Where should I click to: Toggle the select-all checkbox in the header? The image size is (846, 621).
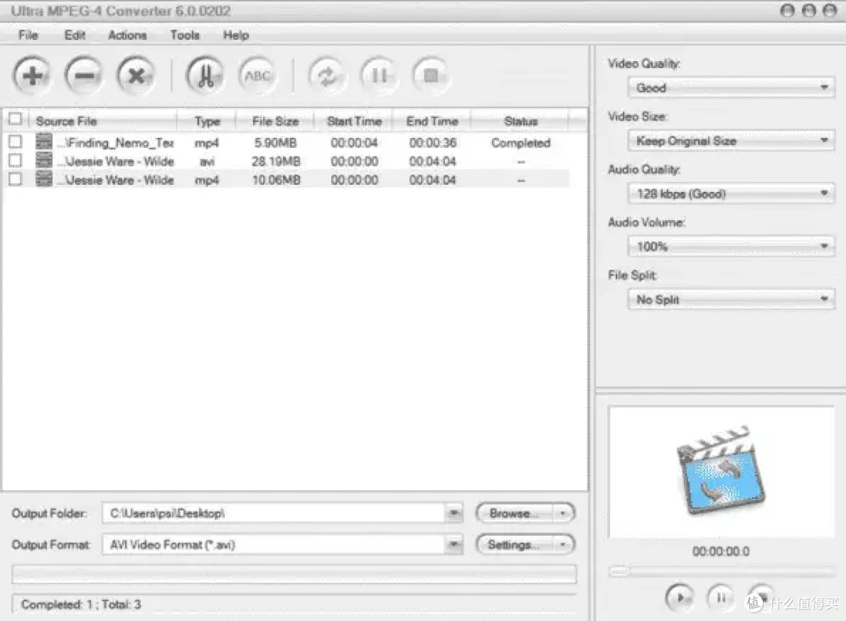[x=15, y=120]
